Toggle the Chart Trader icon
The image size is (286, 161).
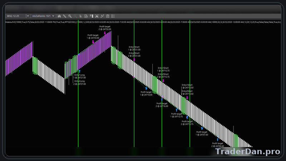click(92, 16)
